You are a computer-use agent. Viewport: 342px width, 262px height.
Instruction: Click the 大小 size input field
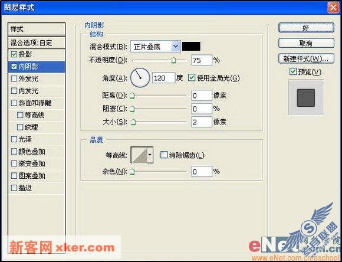point(202,122)
